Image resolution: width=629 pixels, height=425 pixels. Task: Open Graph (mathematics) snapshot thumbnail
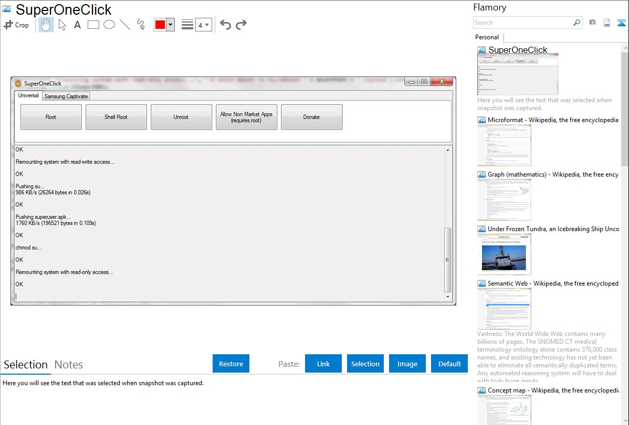[x=504, y=200]
